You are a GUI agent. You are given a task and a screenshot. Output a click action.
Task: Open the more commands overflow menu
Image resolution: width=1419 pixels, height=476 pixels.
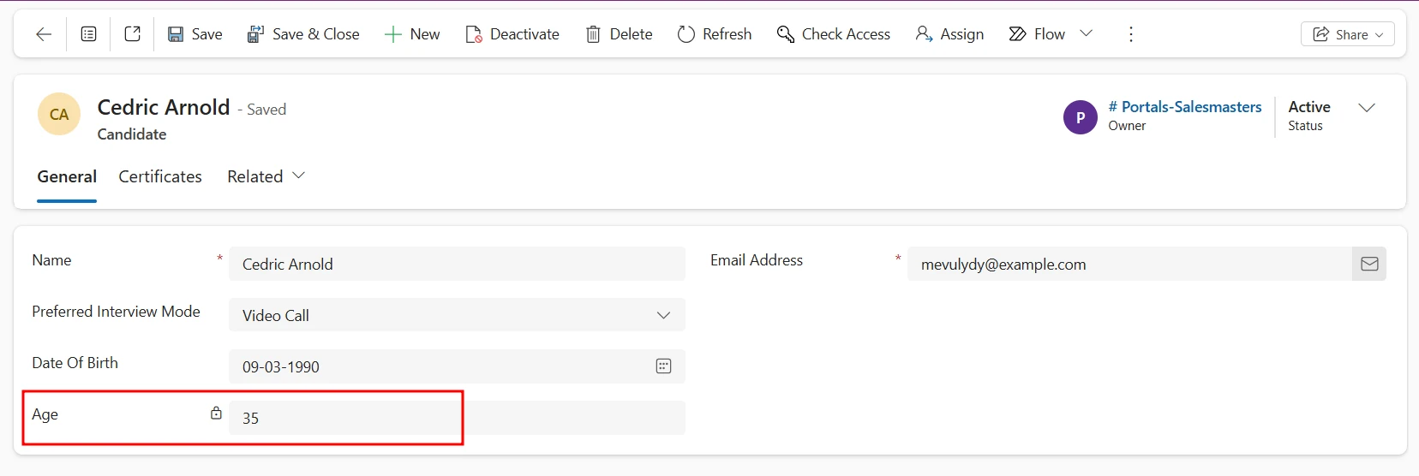tap(1131, 34)
